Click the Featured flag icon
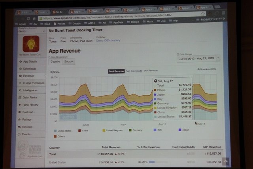Viewport: 253px width, 169px height. coord(19,112)
